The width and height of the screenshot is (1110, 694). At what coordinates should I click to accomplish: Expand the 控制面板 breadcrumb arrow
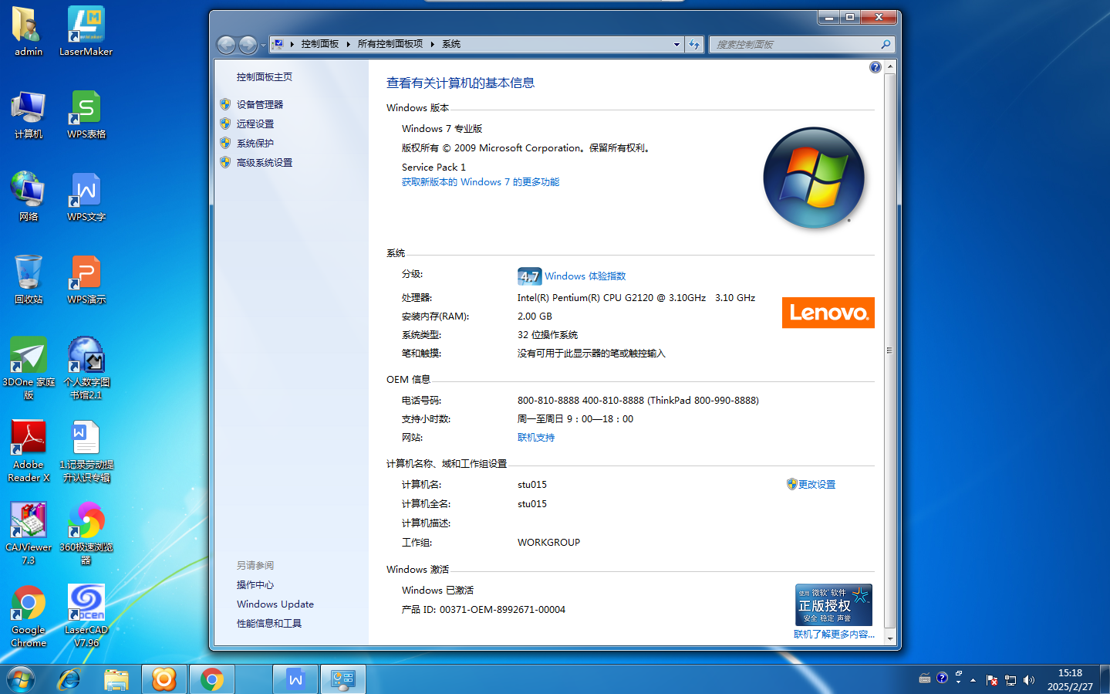coord(348,44)
